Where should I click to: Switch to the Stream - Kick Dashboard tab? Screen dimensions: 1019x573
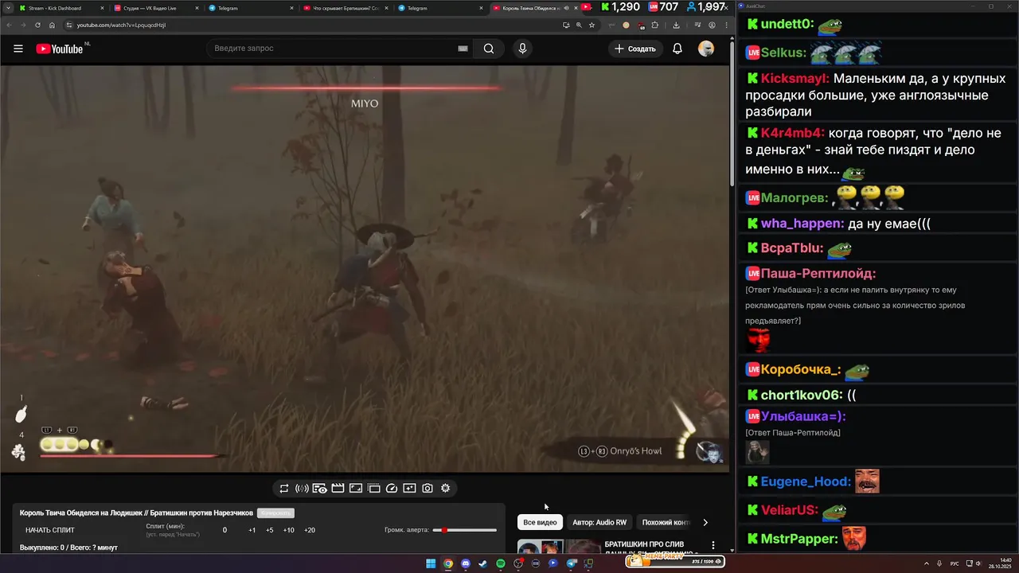pyautogui.click(x=60, y=8)
